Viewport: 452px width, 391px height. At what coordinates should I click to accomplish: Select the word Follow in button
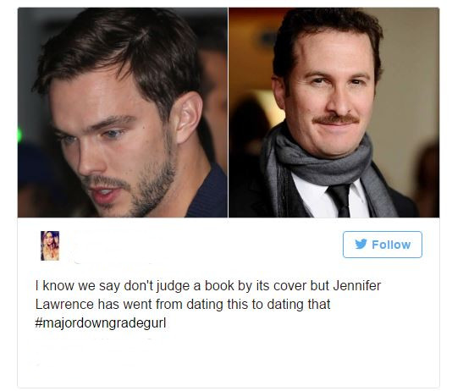pos(391,245)
